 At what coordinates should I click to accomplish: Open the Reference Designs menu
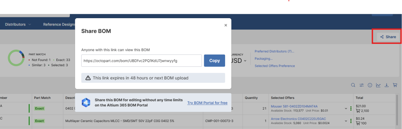59,24
